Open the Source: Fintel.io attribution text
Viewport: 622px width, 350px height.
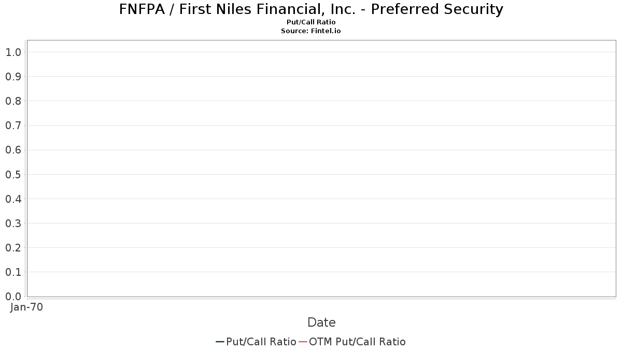click(311, 31)
